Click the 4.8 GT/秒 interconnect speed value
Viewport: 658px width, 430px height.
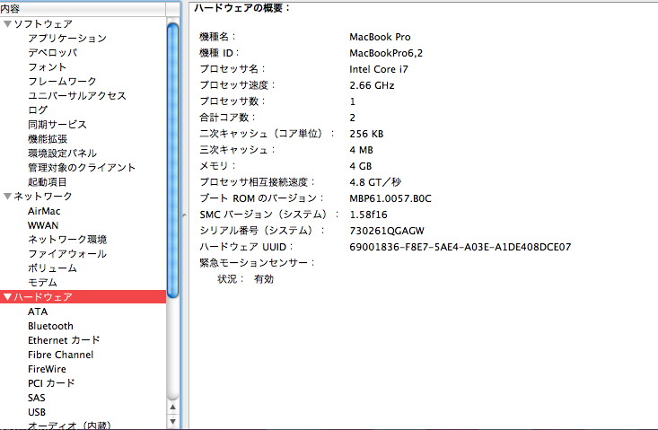[375, 182]
